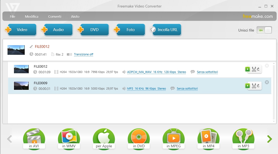Add audio files with the Audio button

pos(57,30)
